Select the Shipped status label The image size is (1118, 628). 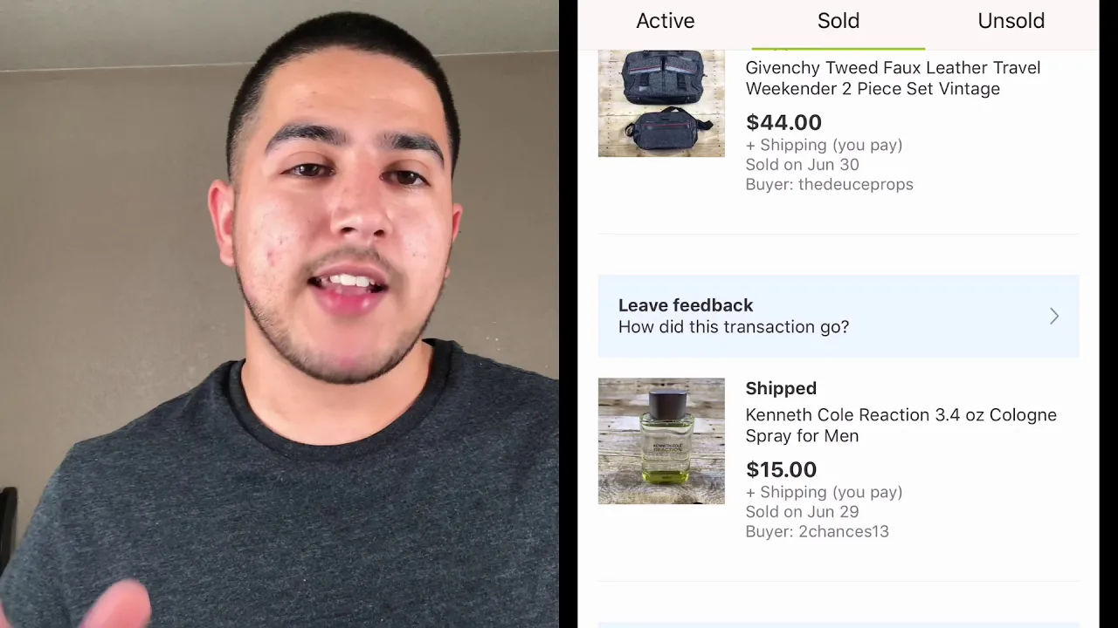point(781,388)
